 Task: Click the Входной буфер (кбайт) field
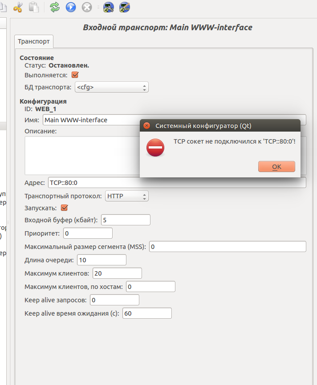(x=126, y=220)
